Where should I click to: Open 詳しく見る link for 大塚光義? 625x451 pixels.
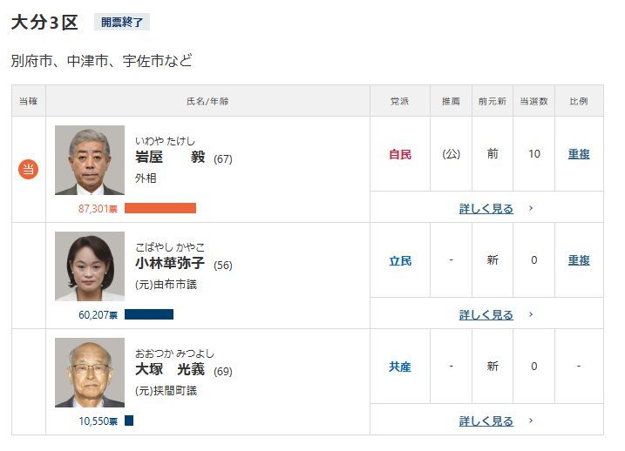click(486, 421)
